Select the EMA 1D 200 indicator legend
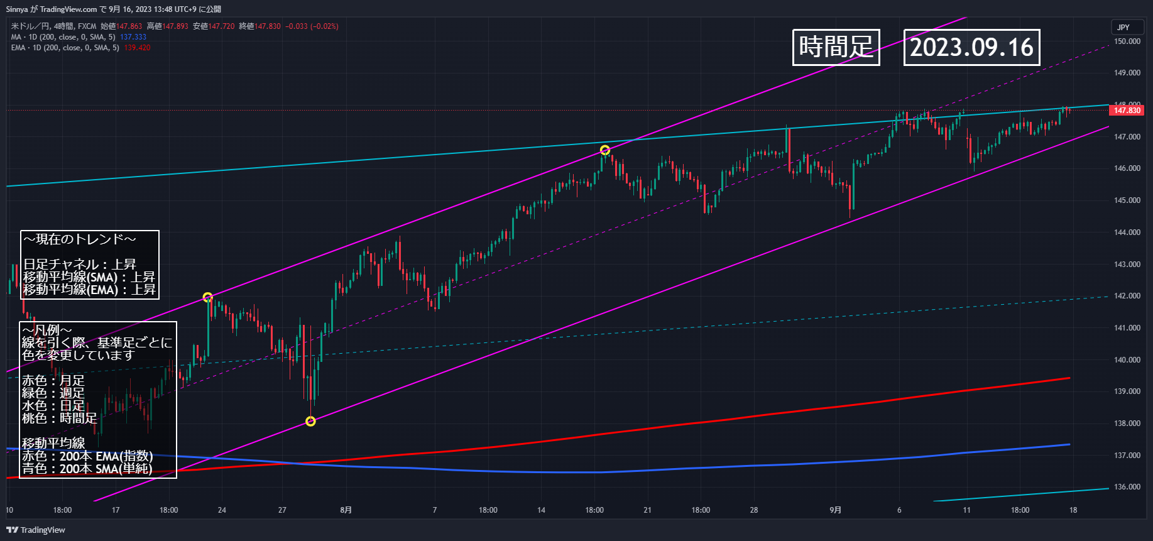This screenshot has width=1153, height=541. tap(65, 48)
